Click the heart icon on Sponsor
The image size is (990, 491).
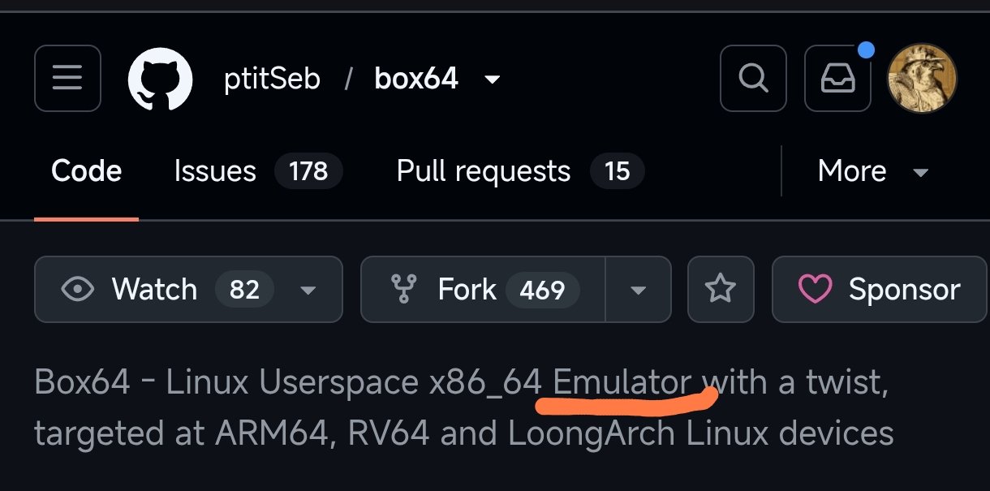(x=816, y=289)
